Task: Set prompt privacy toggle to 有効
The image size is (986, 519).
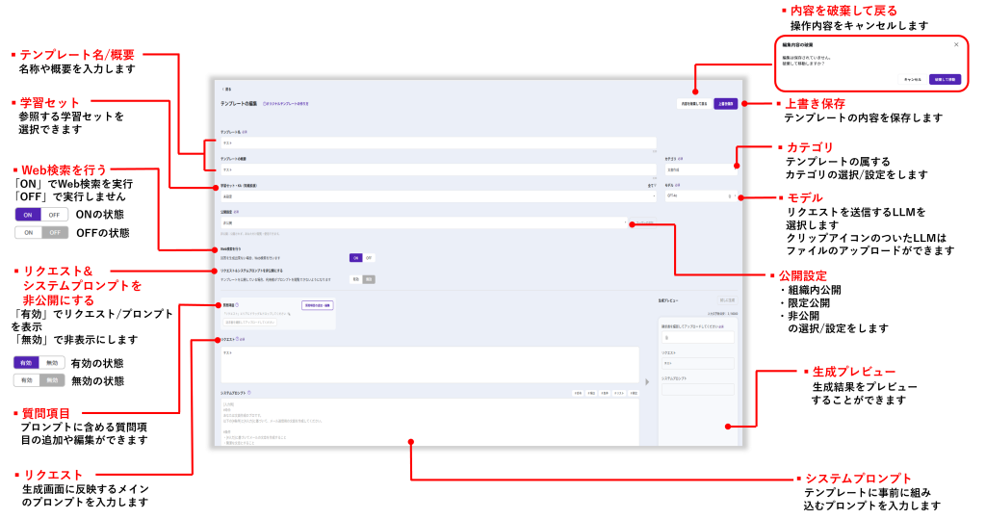Action: (x=356, y=279)
